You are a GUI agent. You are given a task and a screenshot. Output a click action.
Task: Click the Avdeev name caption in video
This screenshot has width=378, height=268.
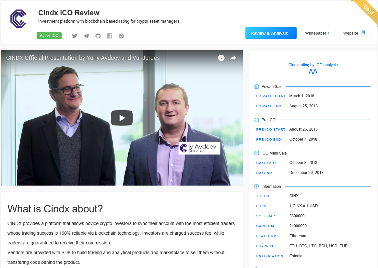pyautogui.click(x=200, y=148)
